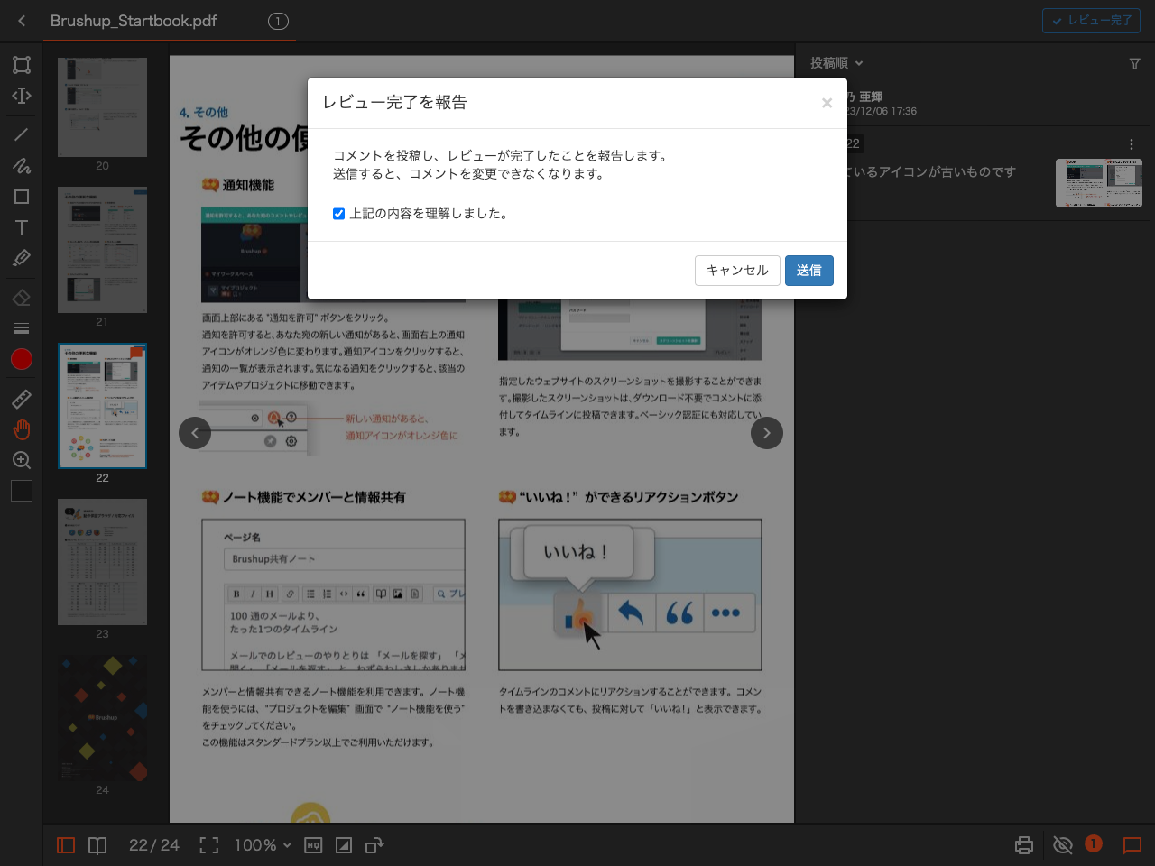Click the print icon
The height and width of the screenshot is (866, 1155).
coord(1023,845)
